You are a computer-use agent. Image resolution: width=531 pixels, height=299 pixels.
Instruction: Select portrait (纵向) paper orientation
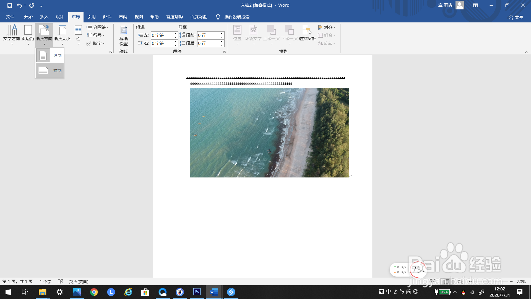50,55
